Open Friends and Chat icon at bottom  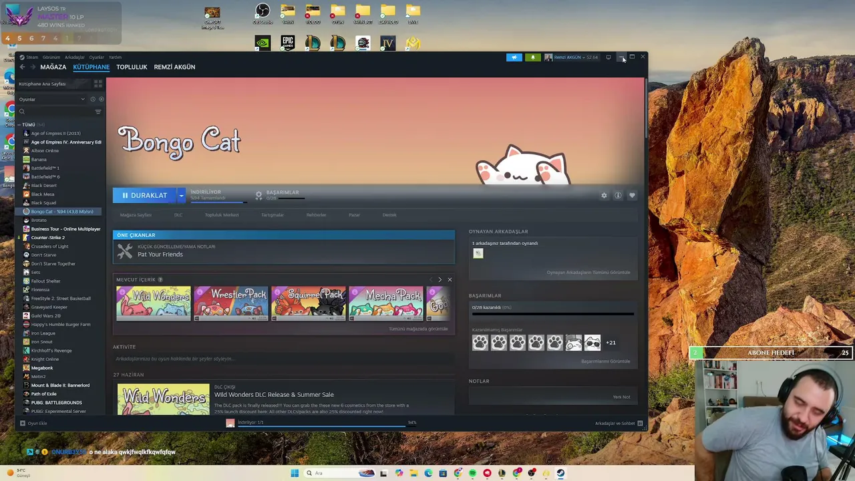640,424
